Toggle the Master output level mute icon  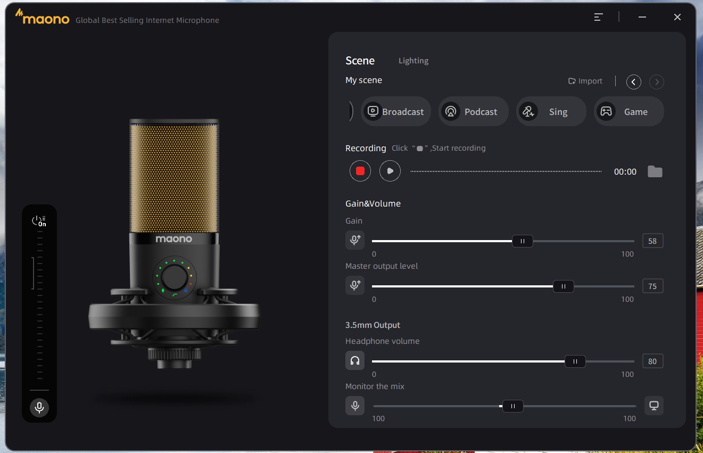(355, 286)
